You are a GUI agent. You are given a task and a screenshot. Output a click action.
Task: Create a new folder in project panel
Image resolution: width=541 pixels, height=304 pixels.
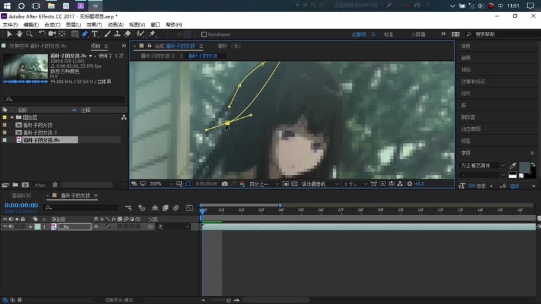(x=15, y=185)
